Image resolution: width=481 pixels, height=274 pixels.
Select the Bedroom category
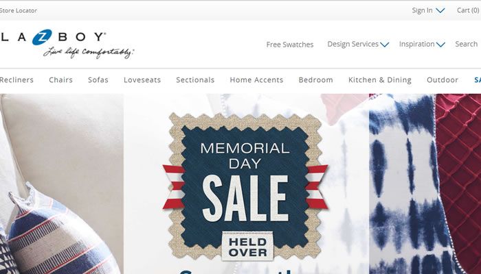[x=315, y=80]
